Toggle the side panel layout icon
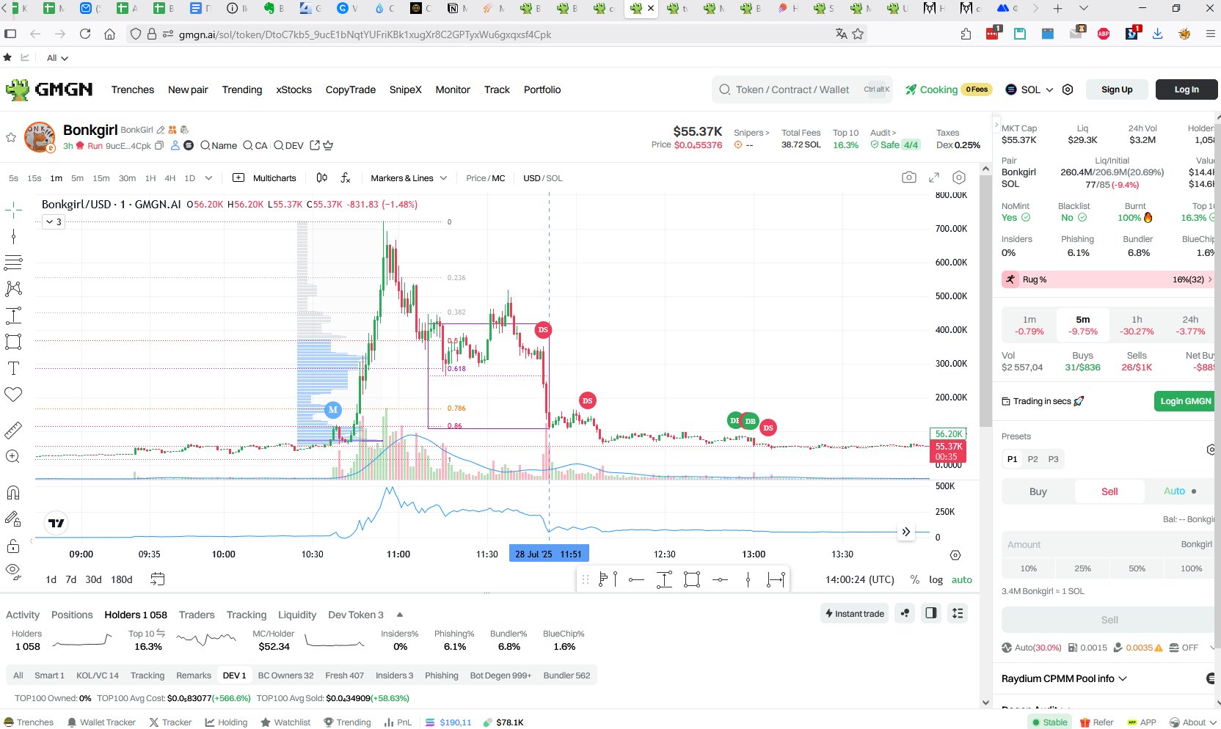The image size is (1221, 729). click(x=931, y=613)
